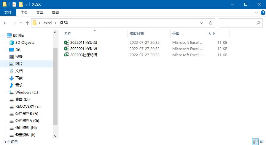
Task: Select RECOVERY (E:) drive
Action: click(28, 107)
